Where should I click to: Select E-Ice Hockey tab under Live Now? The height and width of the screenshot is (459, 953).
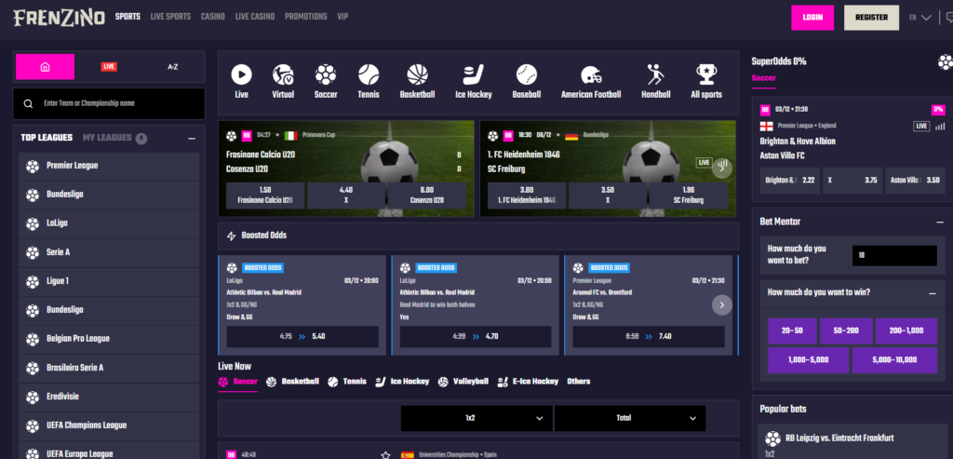528,382
